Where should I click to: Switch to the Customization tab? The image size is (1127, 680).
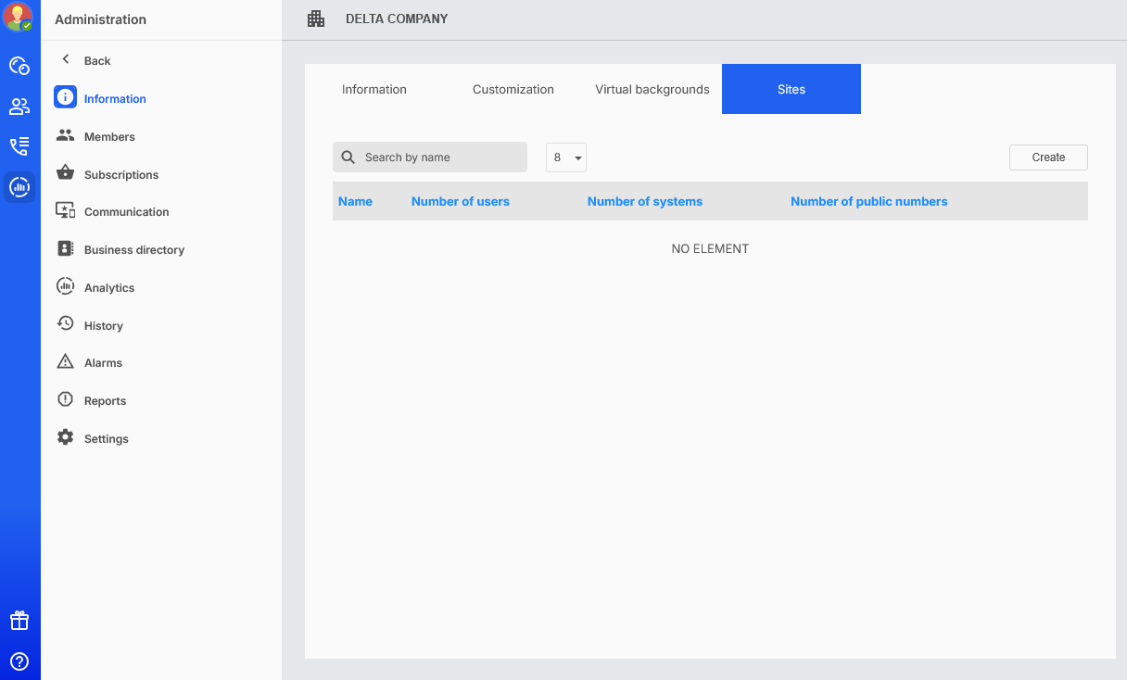point(513,90)
